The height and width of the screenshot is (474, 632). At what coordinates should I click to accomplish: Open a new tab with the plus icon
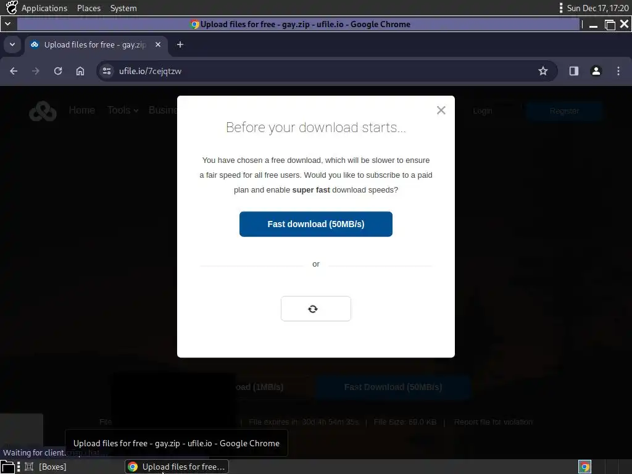[x=180, y=44]
